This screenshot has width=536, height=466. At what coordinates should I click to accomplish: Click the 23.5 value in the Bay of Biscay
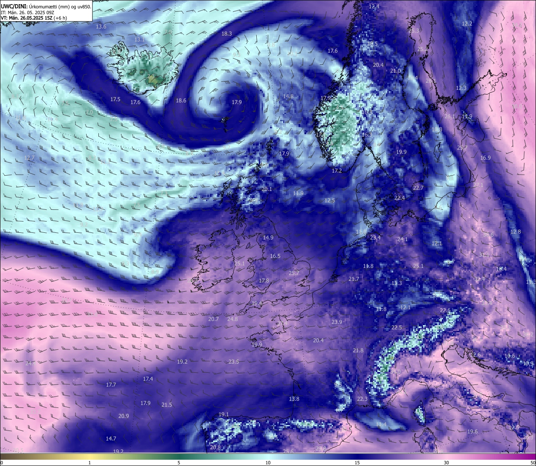coord(234,362)
